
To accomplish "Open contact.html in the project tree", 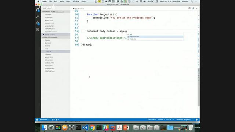I will [49, 63].
